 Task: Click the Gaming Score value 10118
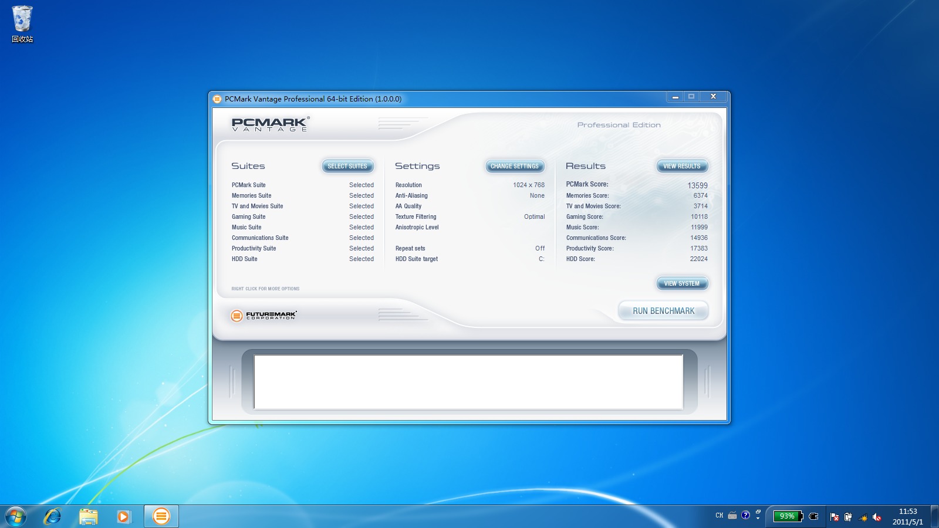tap(699, 216)
